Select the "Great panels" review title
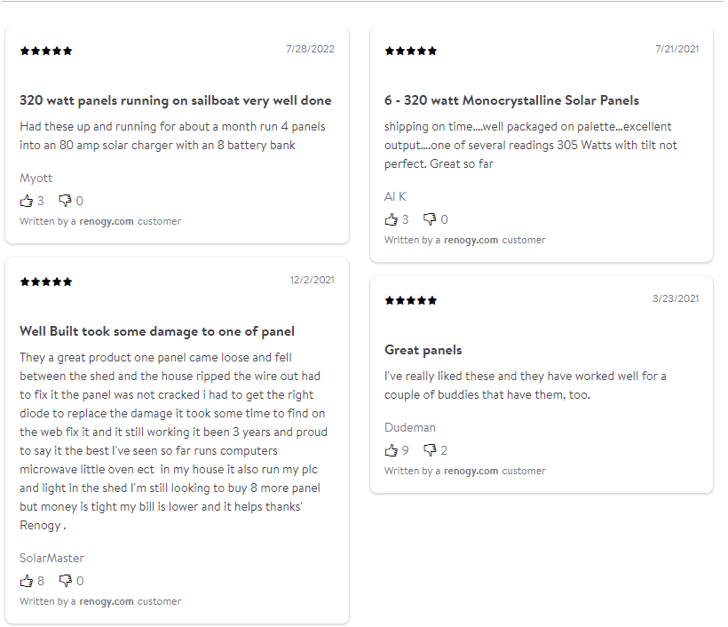This screenshot has height=627, width=728. click(x=423, y=350)
